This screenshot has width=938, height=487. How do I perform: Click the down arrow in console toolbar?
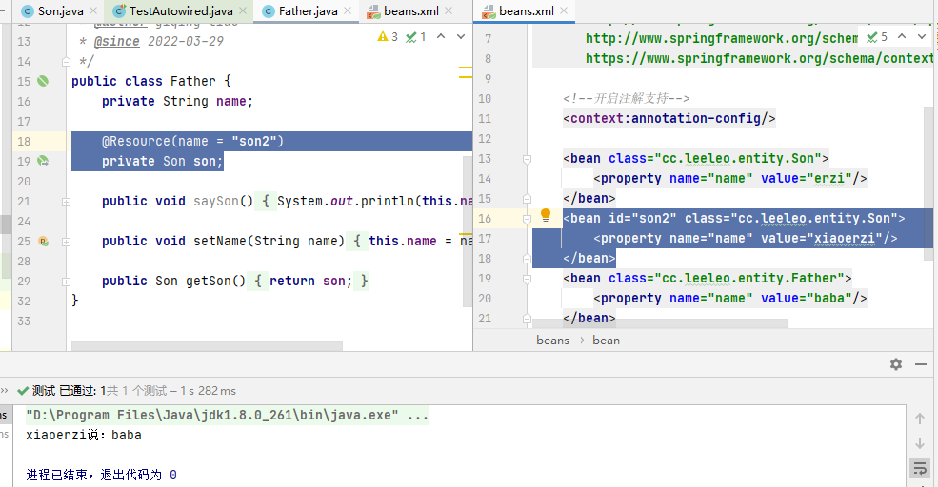click(920, 443)
